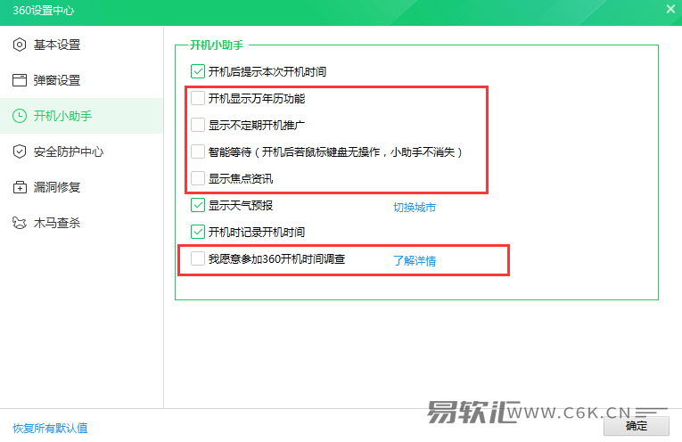Click 恢复所有默认值 link
Viewport: 682px width, 442px height.
coord(50,428)
